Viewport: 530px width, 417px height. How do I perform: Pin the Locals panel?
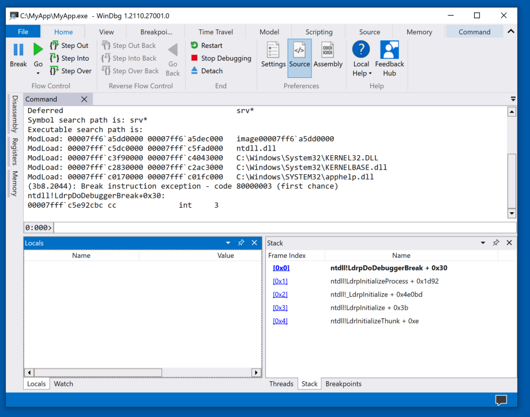(241, 243)
